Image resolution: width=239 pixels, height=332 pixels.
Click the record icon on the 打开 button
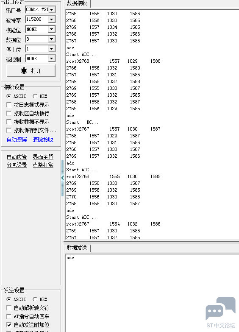point(24,71)
